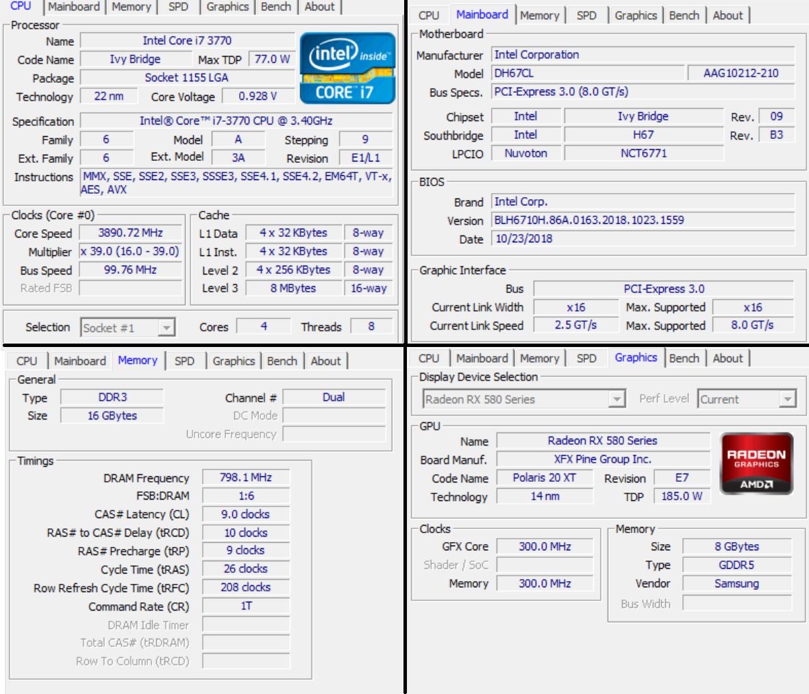Click the DRAM frequency '798.1 MHz'
Image resolution: width=809 pixels, height=694 pixels.
(246, 478)
